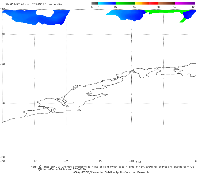Image resolution: width=198 pixels, height=174 pixels.
Task: Click the longitude label '-30'
Action: click(2, 161)
